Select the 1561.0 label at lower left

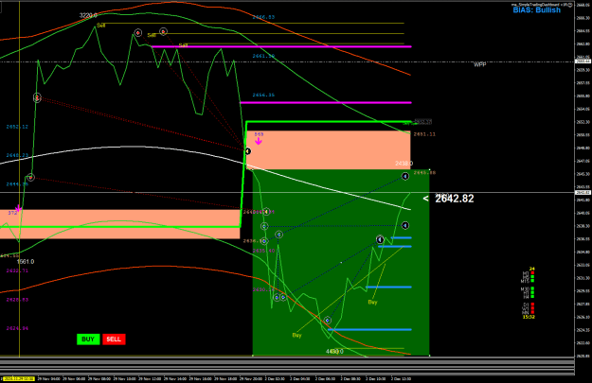tap(26, 262)
